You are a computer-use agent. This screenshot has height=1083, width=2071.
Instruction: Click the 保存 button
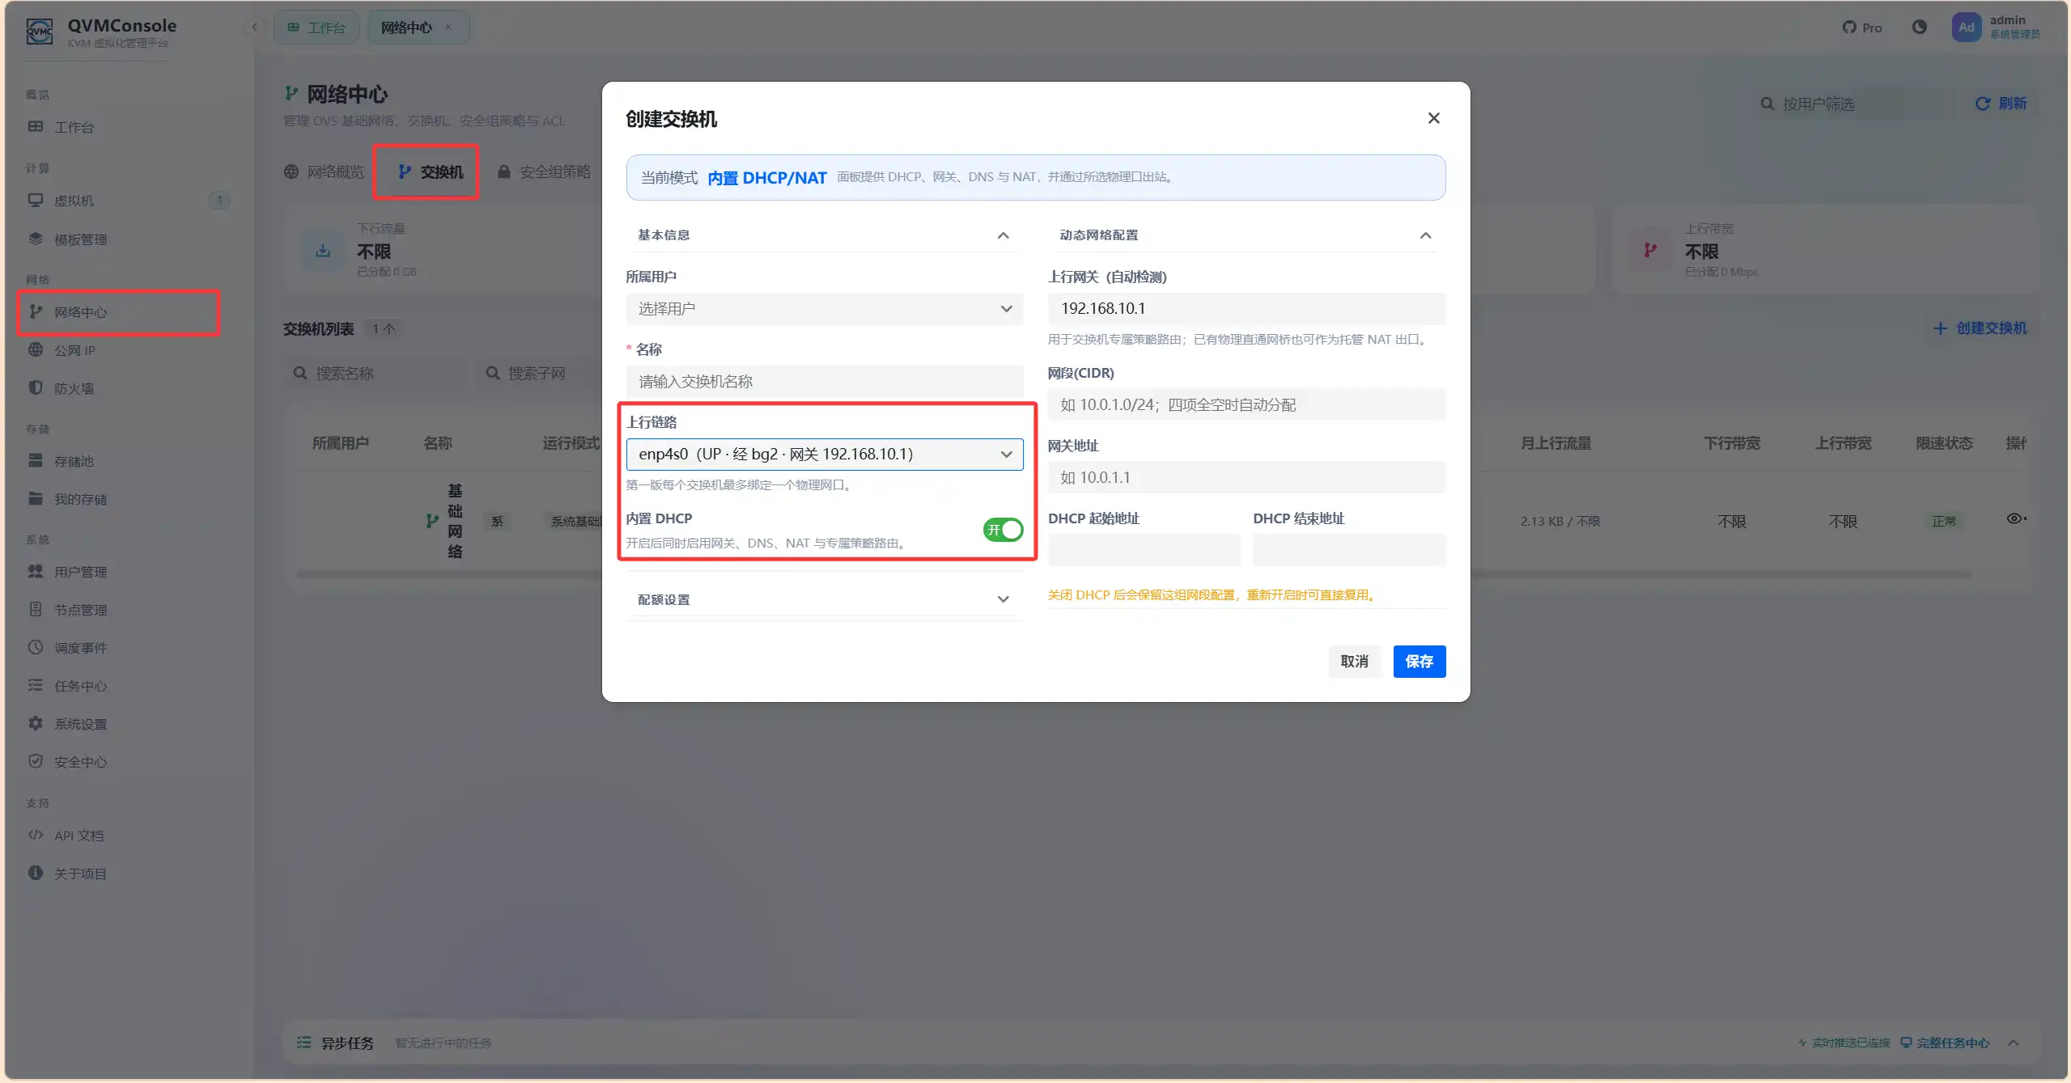pyautogui.click(x=1419, y=662)
